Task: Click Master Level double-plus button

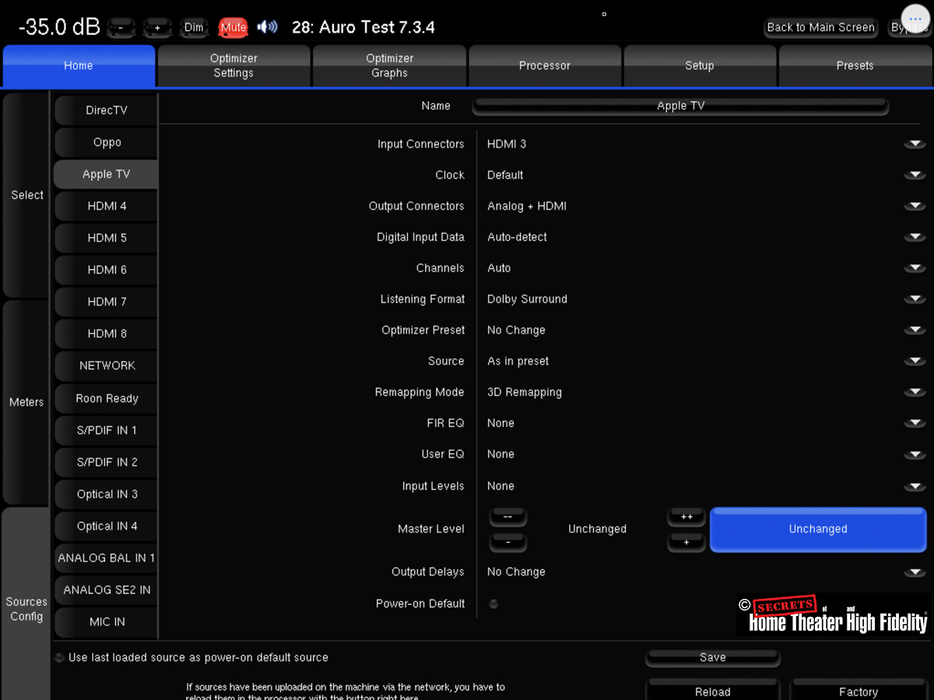Action: click(x=686, y=517)
